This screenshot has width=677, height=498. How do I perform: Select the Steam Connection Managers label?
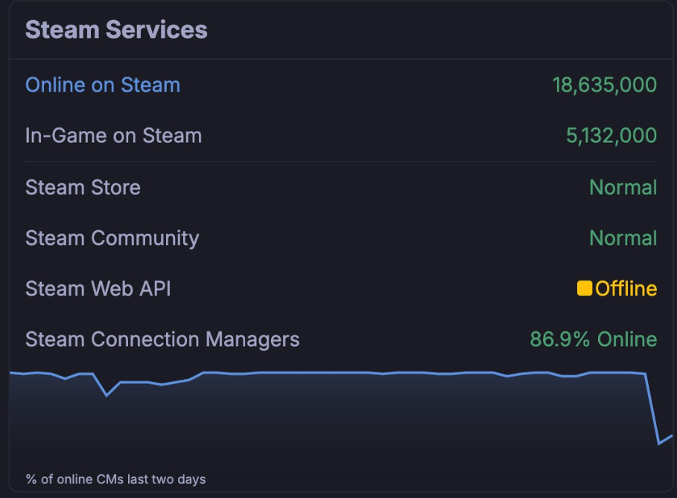pyautogui.click(x=162, y=339)
